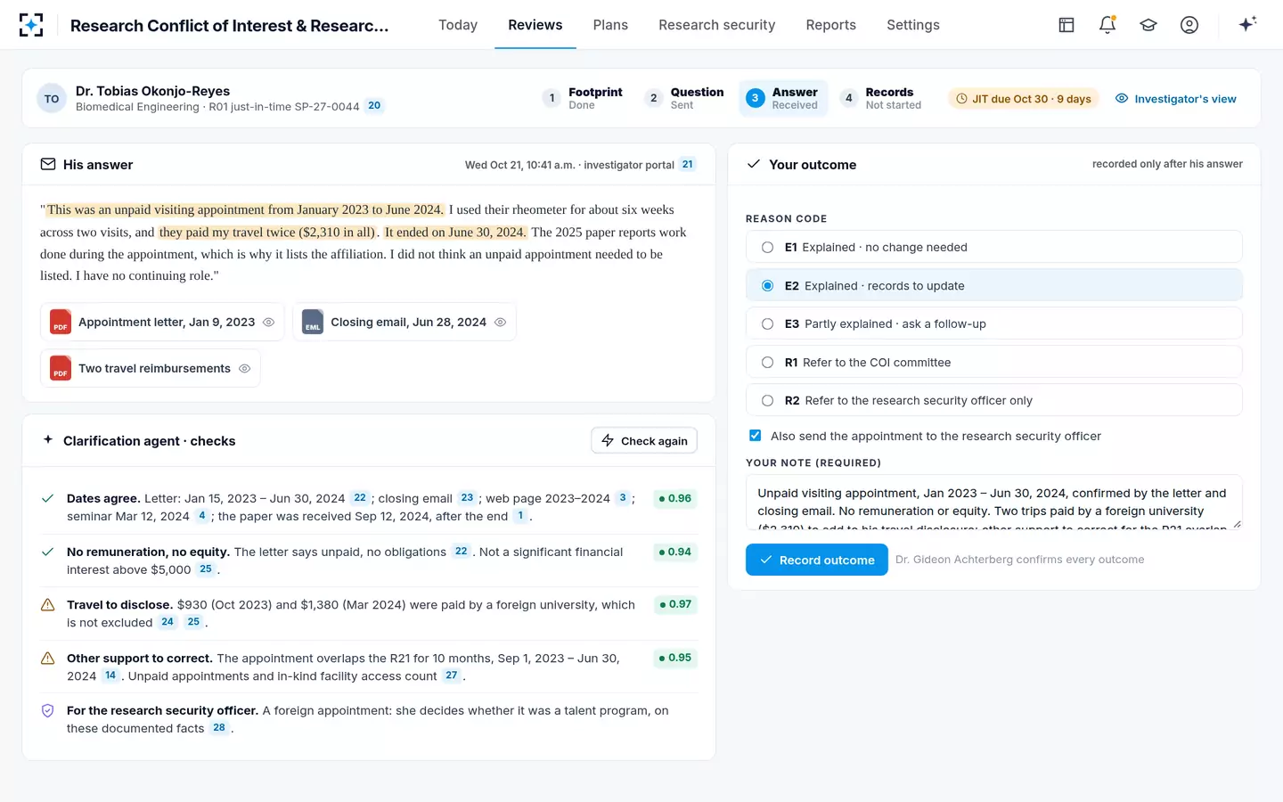Preview Two travel reimbursements with eye icon
Image resolution: width=1283 pixels, height=802 pixels.
(x=244, y=368)
